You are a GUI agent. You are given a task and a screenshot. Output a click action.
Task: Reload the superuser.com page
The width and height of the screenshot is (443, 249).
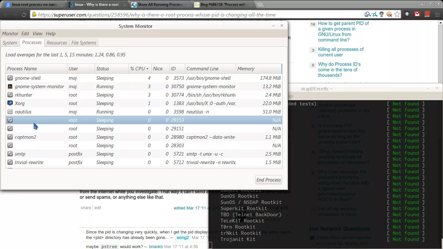(24, 15)
